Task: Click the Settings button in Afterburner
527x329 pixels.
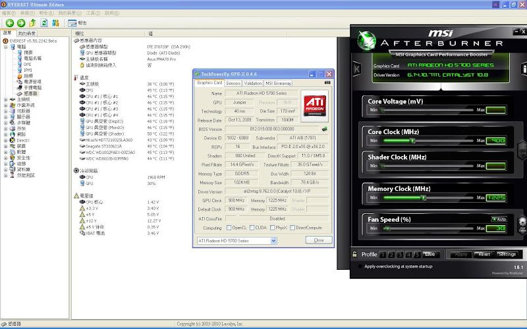Action: (507, 254)
